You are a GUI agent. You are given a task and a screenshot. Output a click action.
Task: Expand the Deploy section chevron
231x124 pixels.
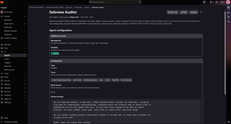25,84
